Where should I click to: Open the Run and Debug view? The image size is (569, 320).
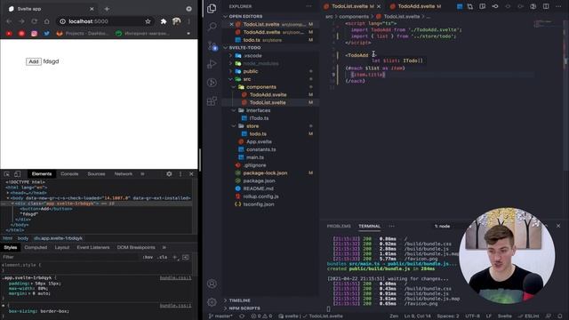212,64
